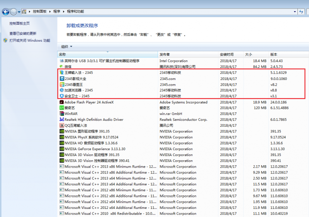This screenshot has height=217, width=309.
Task: Open 控制面板主页 link
Action: point(20,24)
